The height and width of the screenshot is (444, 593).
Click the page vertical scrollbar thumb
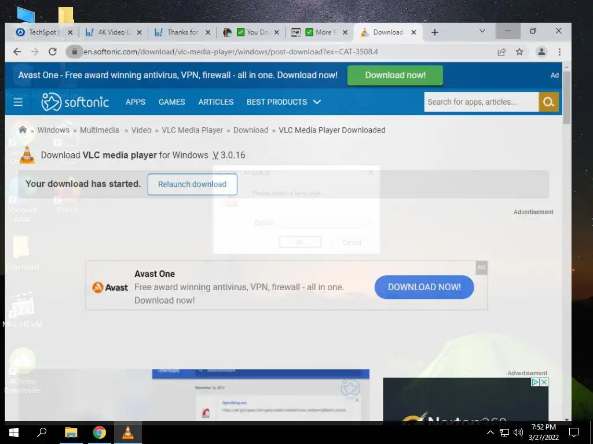click(566, 97)
